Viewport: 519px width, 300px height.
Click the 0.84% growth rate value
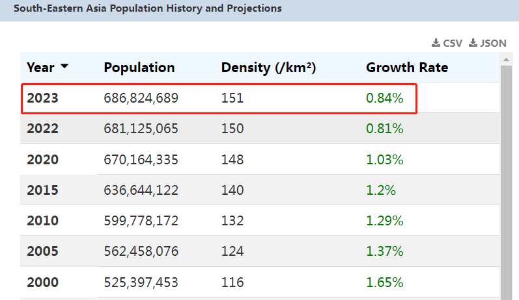(x=385, y=99)
